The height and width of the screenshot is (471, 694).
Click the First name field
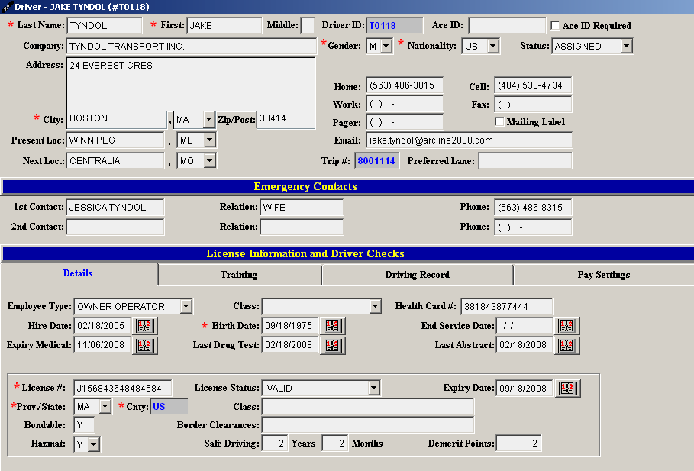pyautogui.click(x=224, y=26)
